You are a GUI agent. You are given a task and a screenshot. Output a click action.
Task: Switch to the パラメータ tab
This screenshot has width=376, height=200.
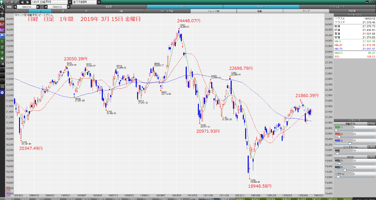261,6
